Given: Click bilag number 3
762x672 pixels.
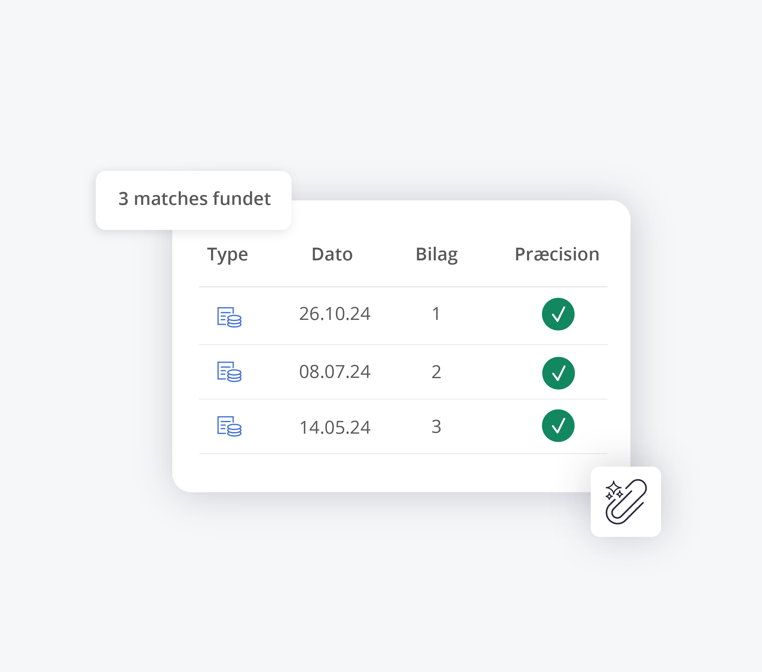Looking at the screenshot, I should coord(436,426).
